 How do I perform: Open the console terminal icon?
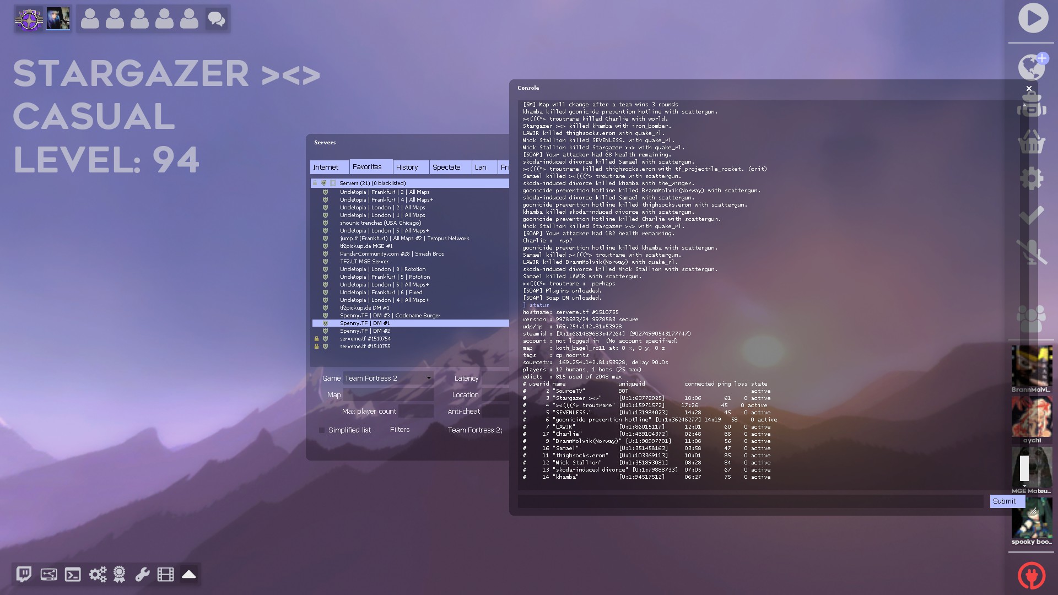click(73, 575)
